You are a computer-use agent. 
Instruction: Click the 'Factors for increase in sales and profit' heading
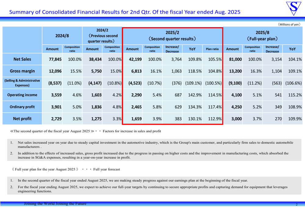pyautogui.click(x=132, y=131)
